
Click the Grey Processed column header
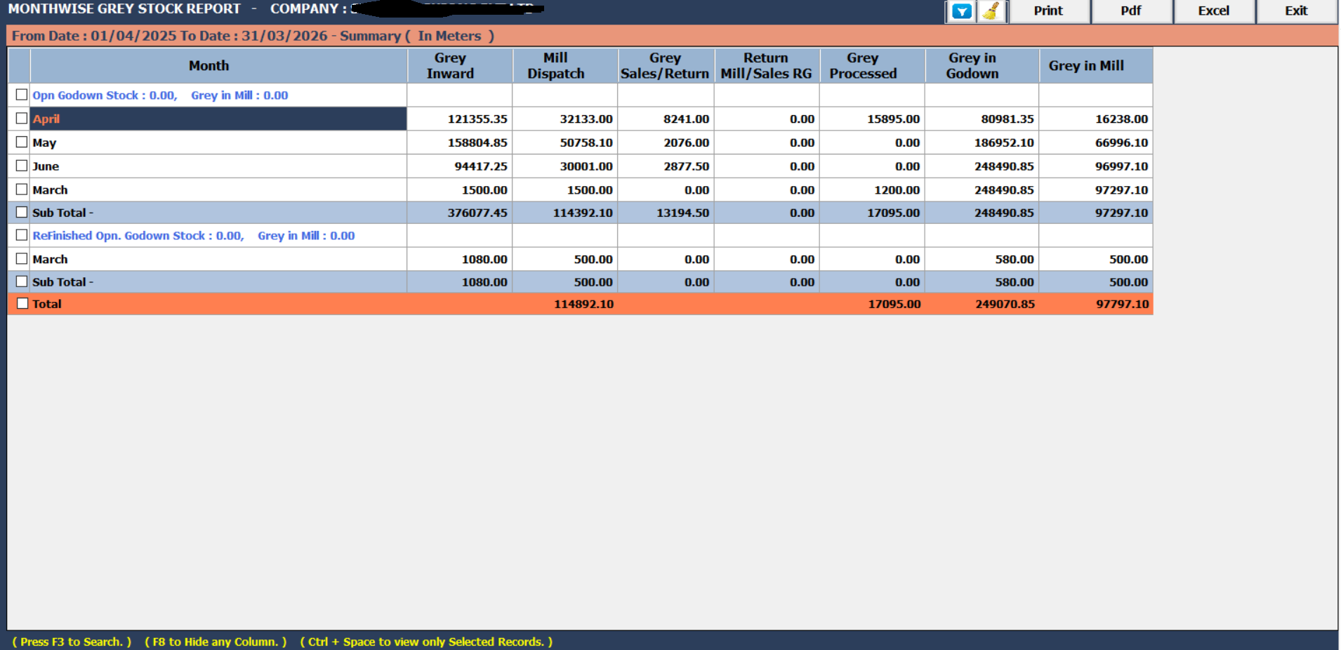[x=863, y=66]
